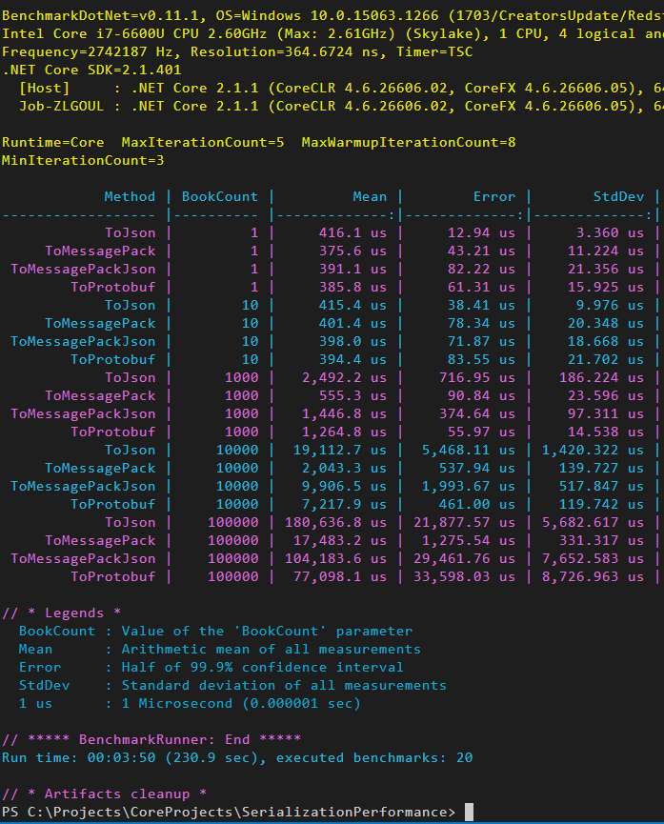The width and height of the screenshot is (664, 824).
Task: Click the Mean column header
Action: point(369,196)
